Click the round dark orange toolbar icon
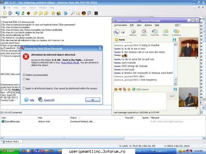Image resolution: width=206 pixels, height=154 pixels. click(x=84, y=13)
